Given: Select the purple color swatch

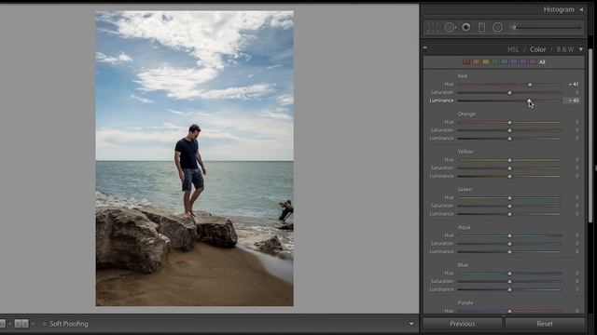Looking at the screenshot, I should coord(523,62).
